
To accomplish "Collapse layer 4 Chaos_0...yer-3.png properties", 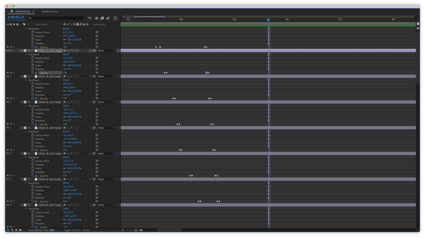I will (x=22, y=102).
